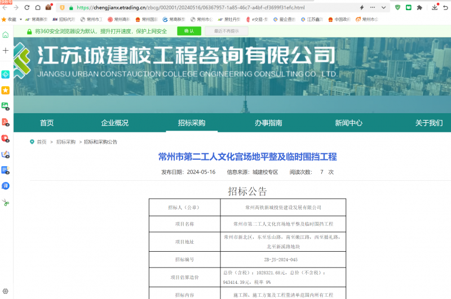This screenshot has width=451, height=299.
Task: Dismiss prompt with 最近不再提示 button
Action: [226, 31]
